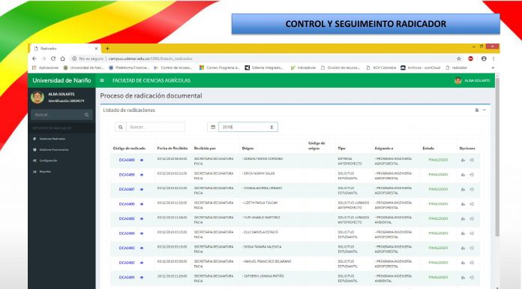Click the browser home icon
The width and height of the screenshot is (522, 289).
pos(62,59)
